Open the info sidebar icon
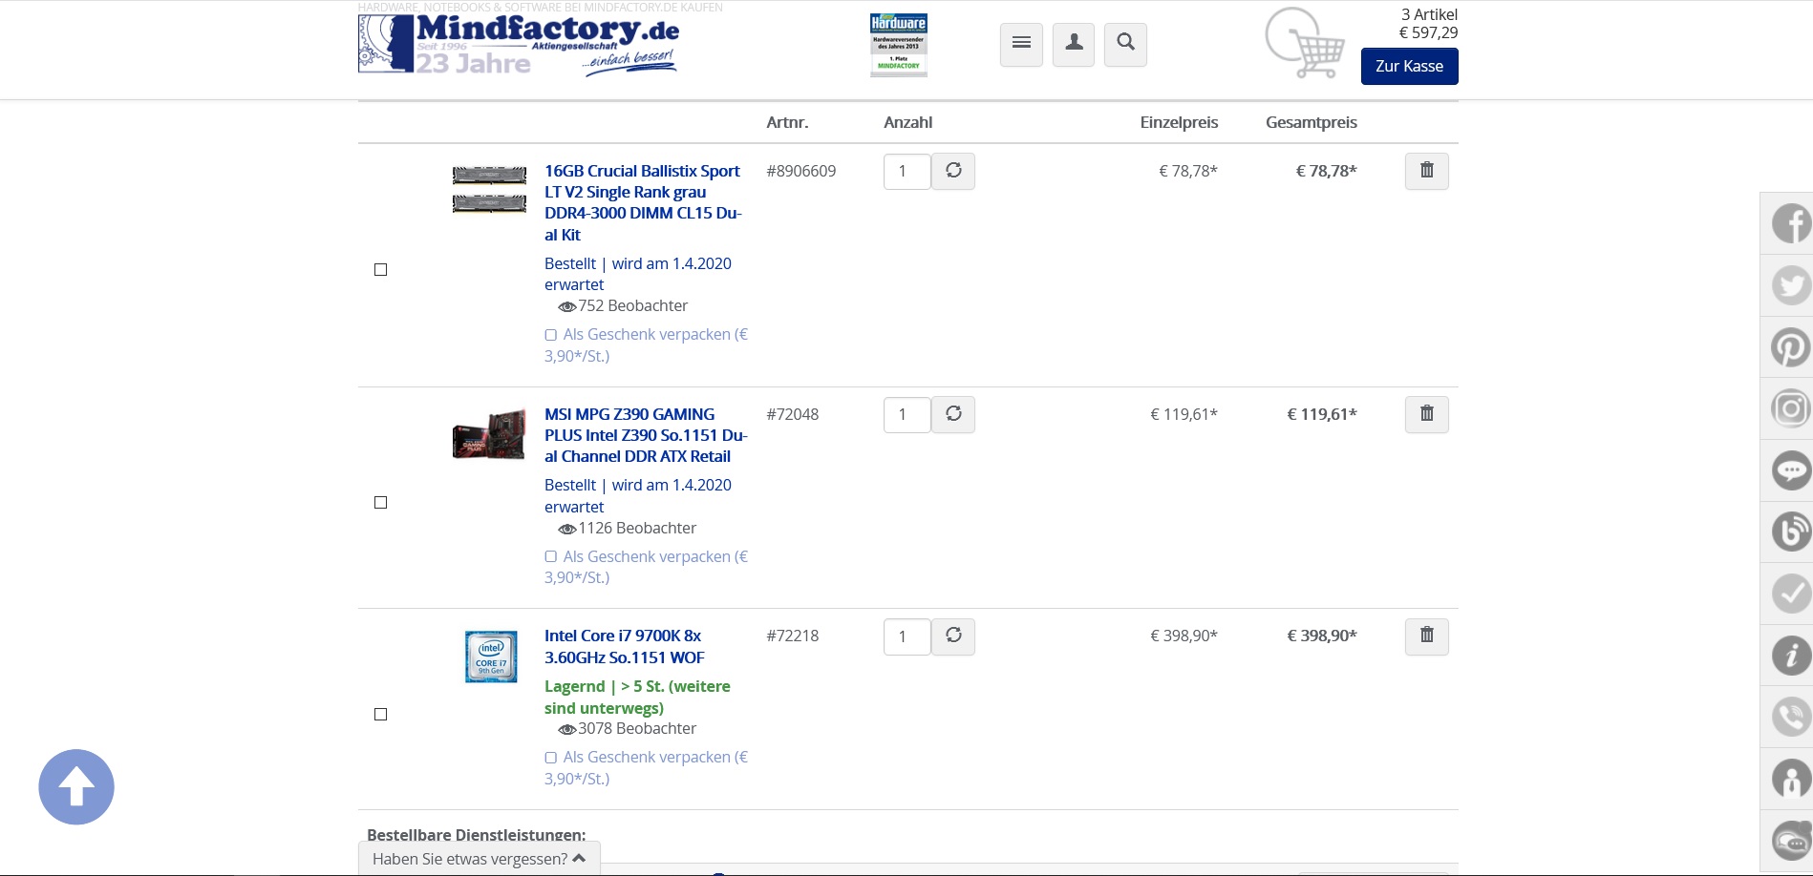Image resolution: width=1813 pixels, height=876 pixels. [x=1791, y=656]
